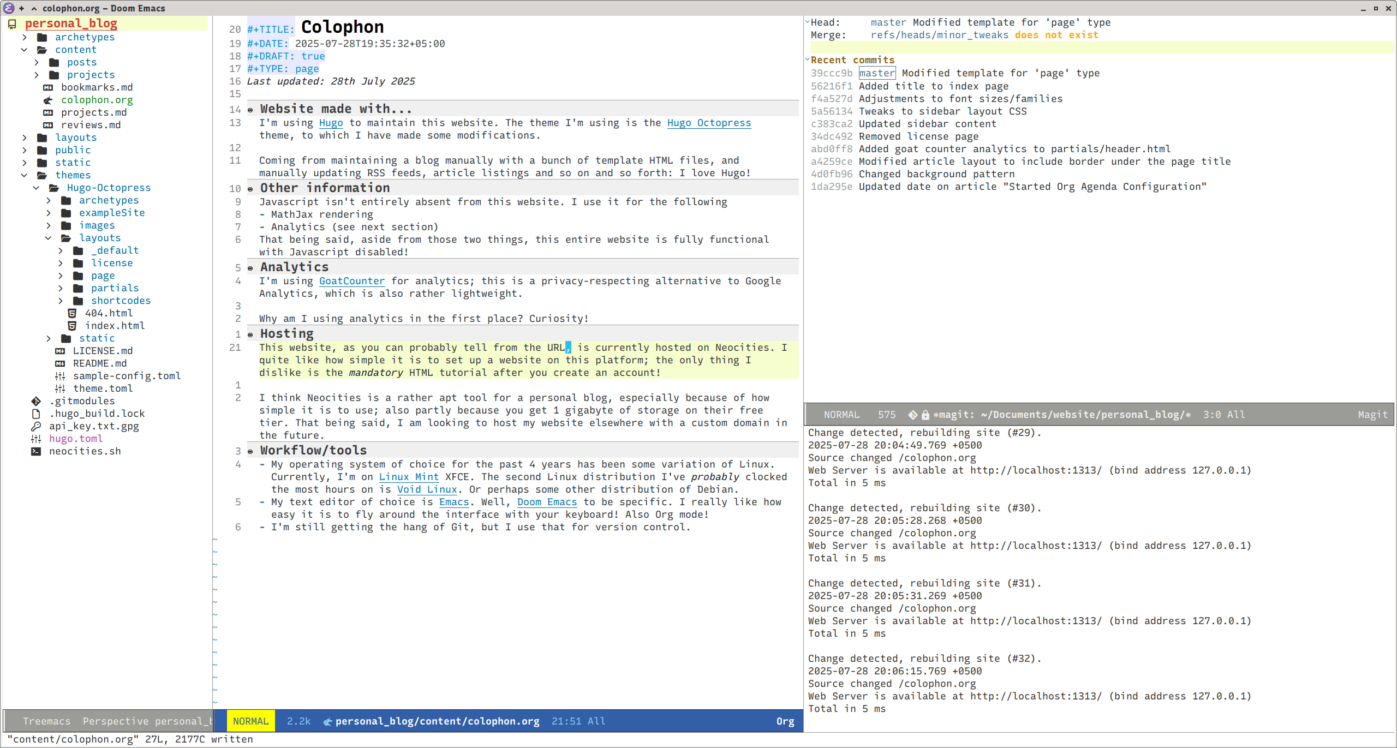Click the open folder icon next to themes
This screenshot has width=1397, height=748.
tap(42, 175)
